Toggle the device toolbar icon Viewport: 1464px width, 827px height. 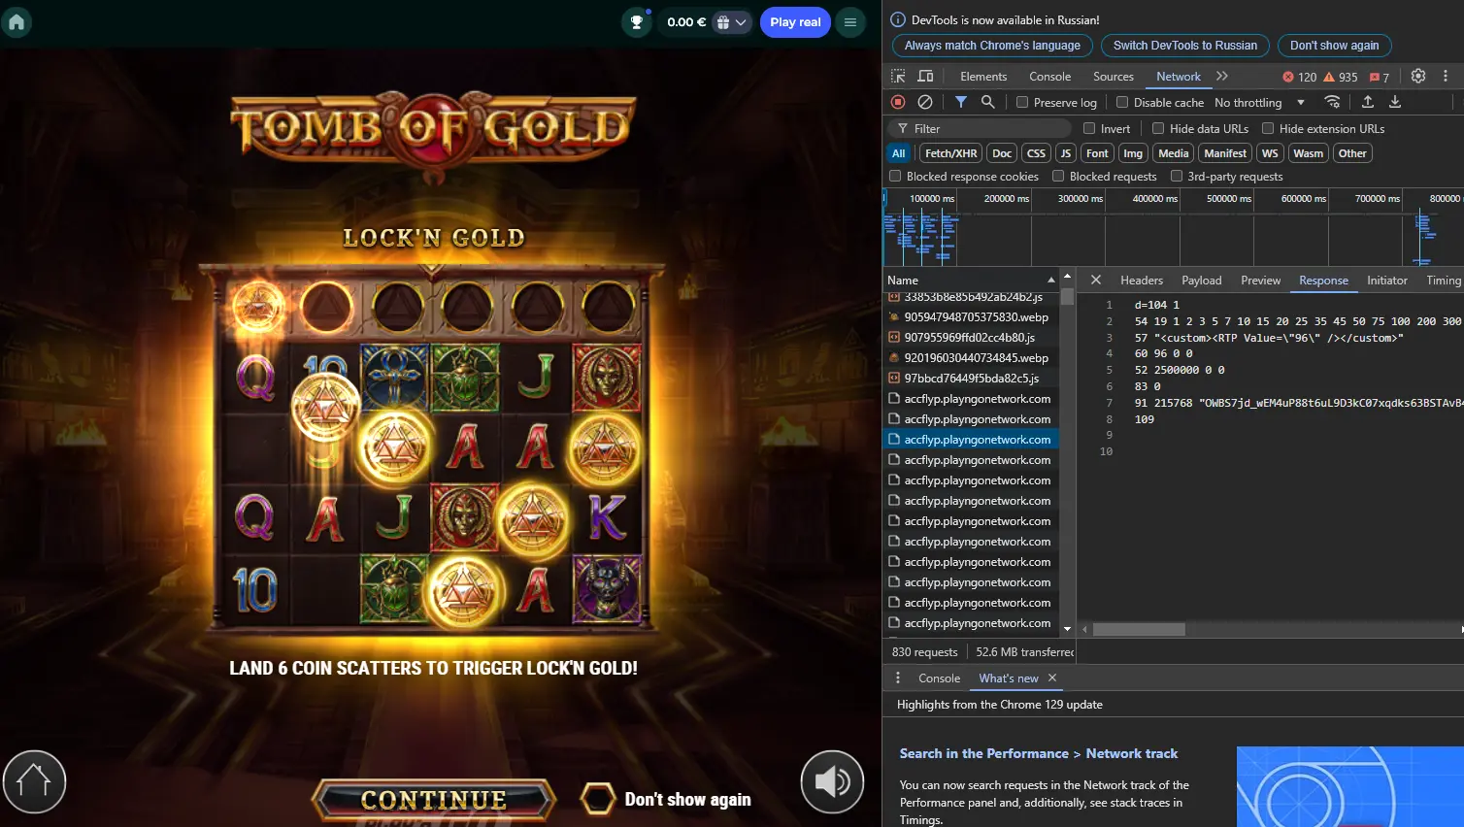coord(926,76)
